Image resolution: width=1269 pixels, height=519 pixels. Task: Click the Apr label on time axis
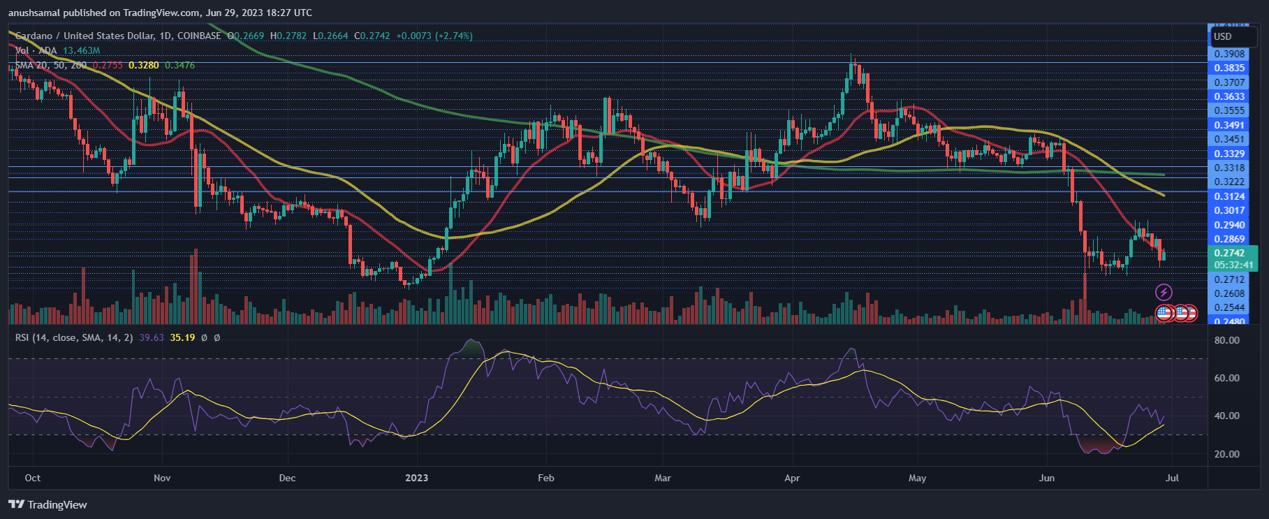tap(792, 478)
